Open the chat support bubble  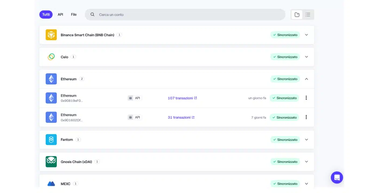[x=337, y=177]
